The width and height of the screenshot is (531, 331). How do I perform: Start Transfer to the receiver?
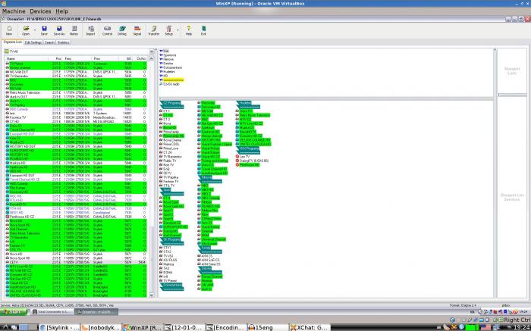(154, 30)
